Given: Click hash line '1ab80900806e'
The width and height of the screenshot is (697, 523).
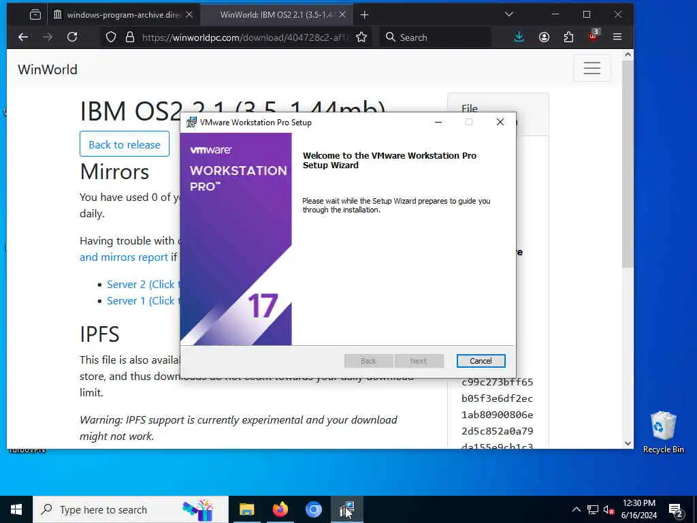Looking at the screenshot, I should [x=497, y=415].
